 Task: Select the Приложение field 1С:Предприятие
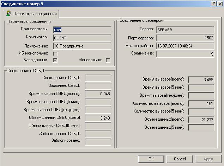pos(82,46)
